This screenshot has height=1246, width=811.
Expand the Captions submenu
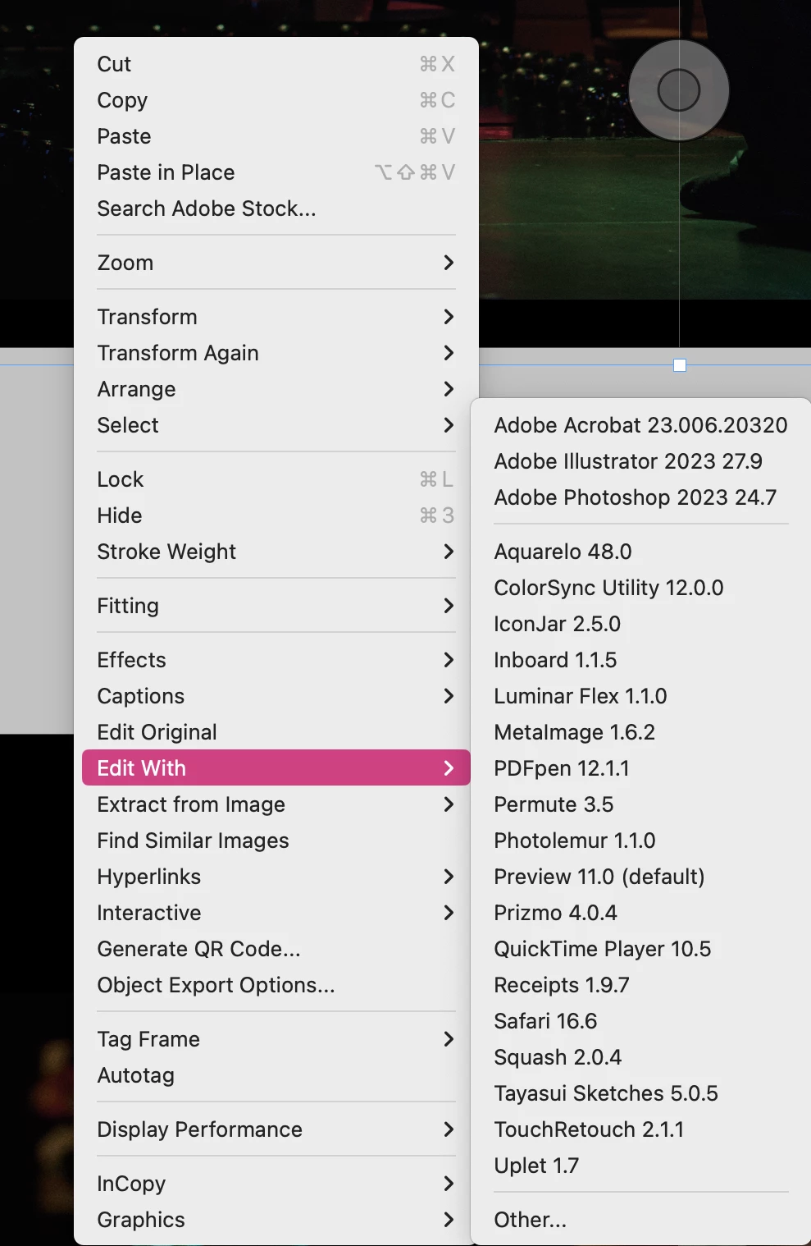coord(276,696)
